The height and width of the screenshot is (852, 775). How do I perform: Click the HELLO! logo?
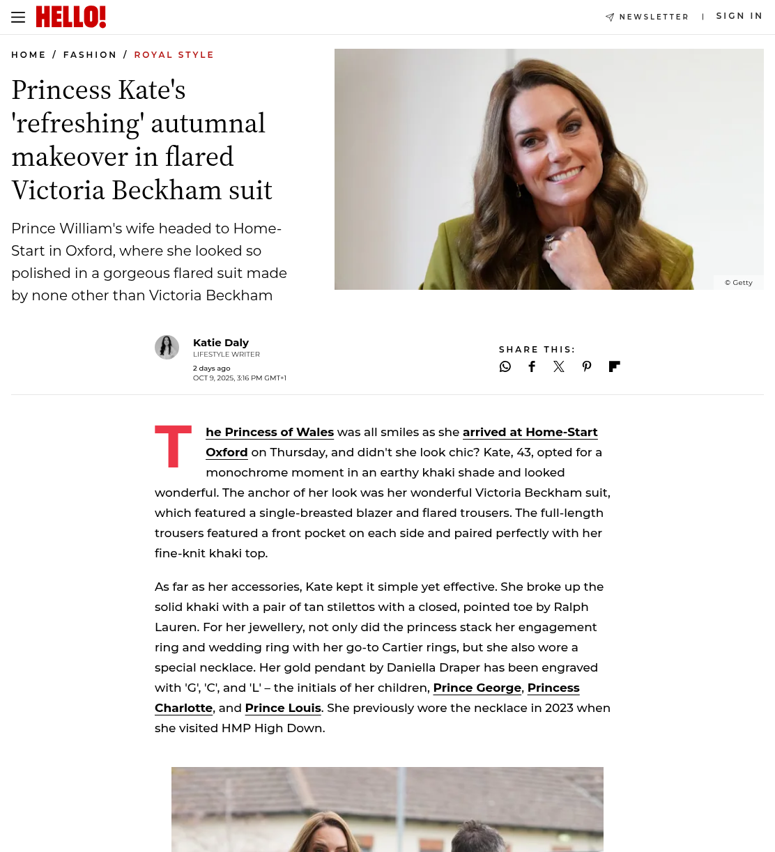point(71,17)
